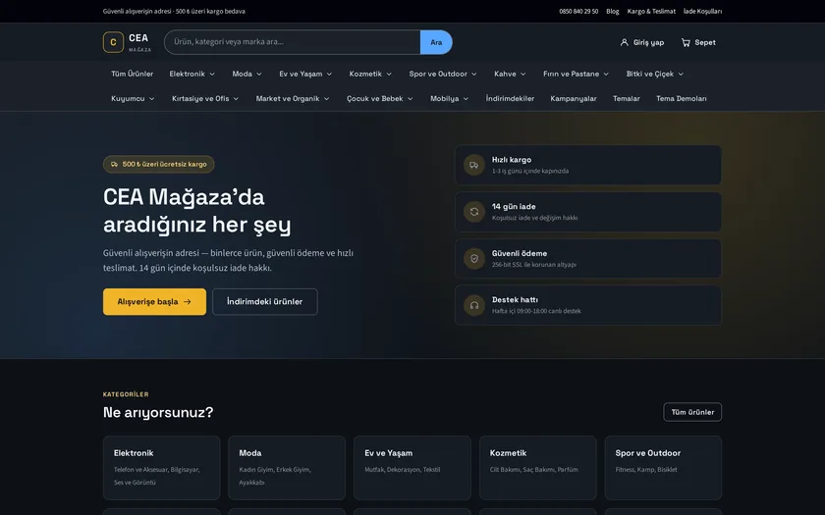This screenshot has width=825, height=515.
Task: Click the 14 gün iade feature card
Action: 587,212
